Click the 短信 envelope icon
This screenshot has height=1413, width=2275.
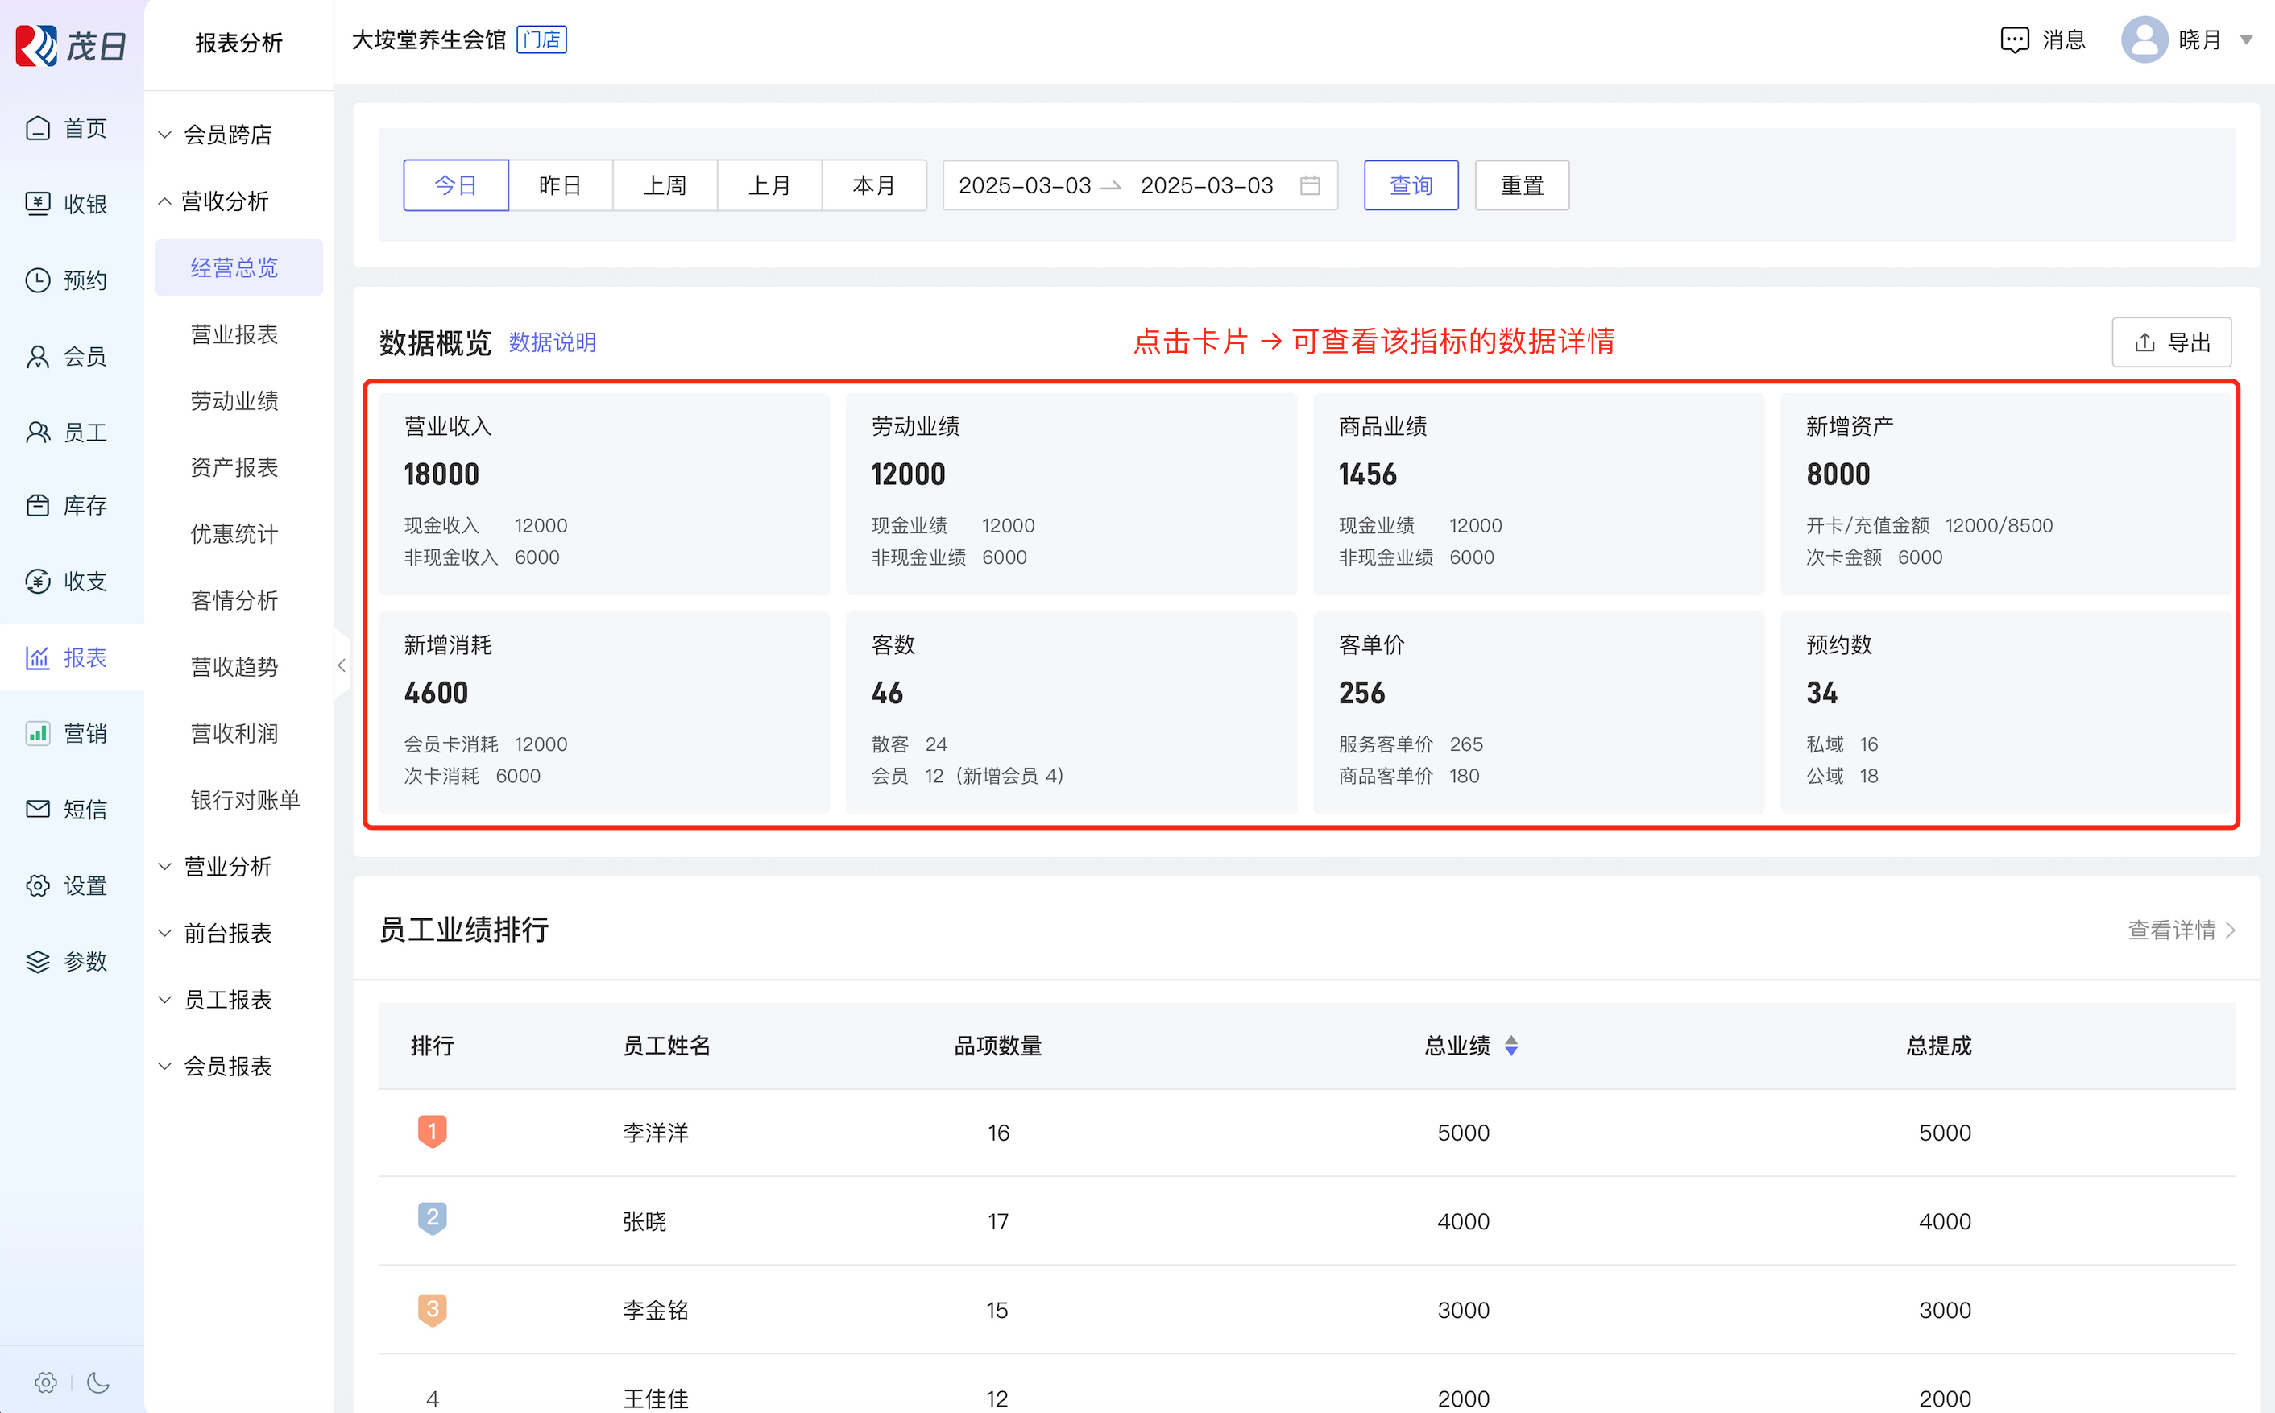[37, 810]
